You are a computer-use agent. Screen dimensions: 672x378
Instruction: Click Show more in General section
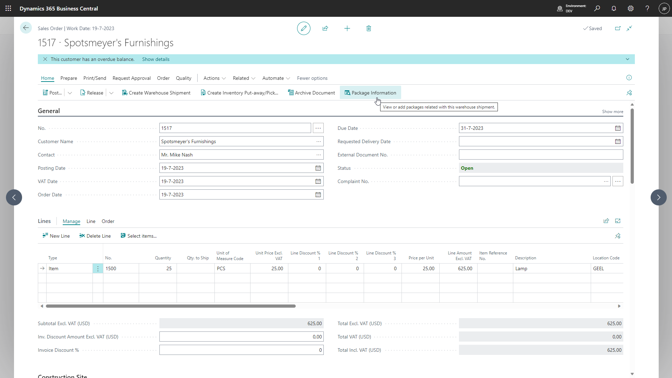coord(612,112)
